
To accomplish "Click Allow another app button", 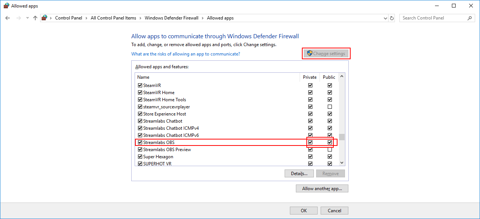I will 322,189.
